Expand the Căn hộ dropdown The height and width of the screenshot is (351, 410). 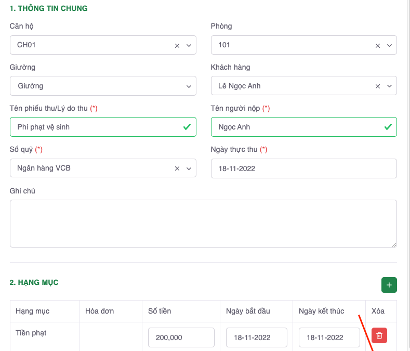click(189, 46)
